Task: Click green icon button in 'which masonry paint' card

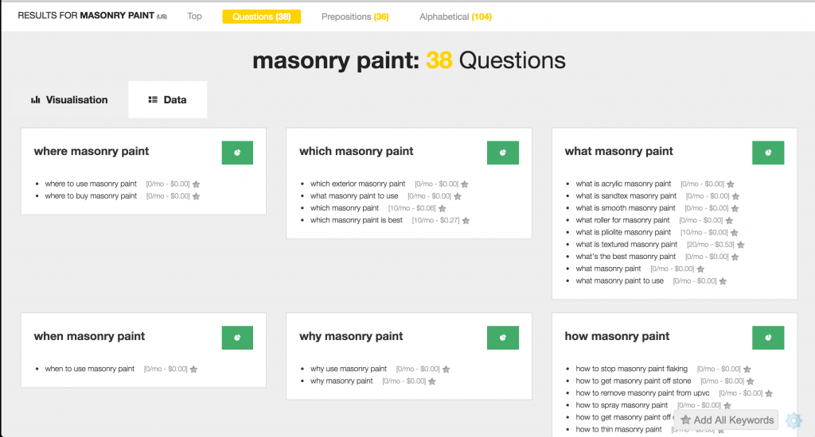Action: point(502,153)
